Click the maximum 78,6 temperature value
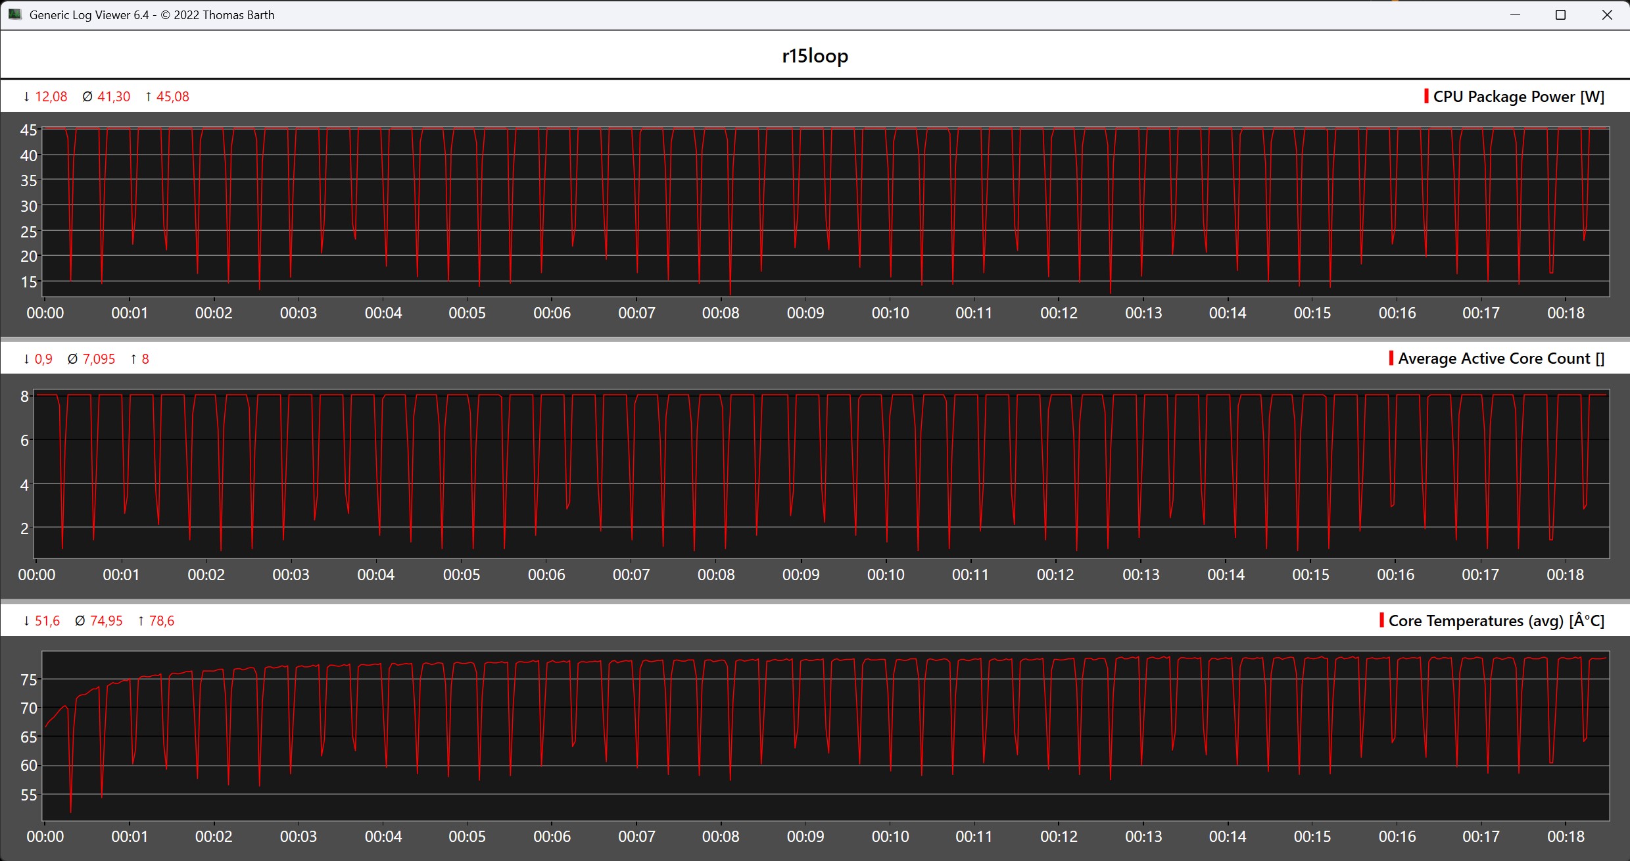This screenshot has height=861, width=1630. [161, 621]
